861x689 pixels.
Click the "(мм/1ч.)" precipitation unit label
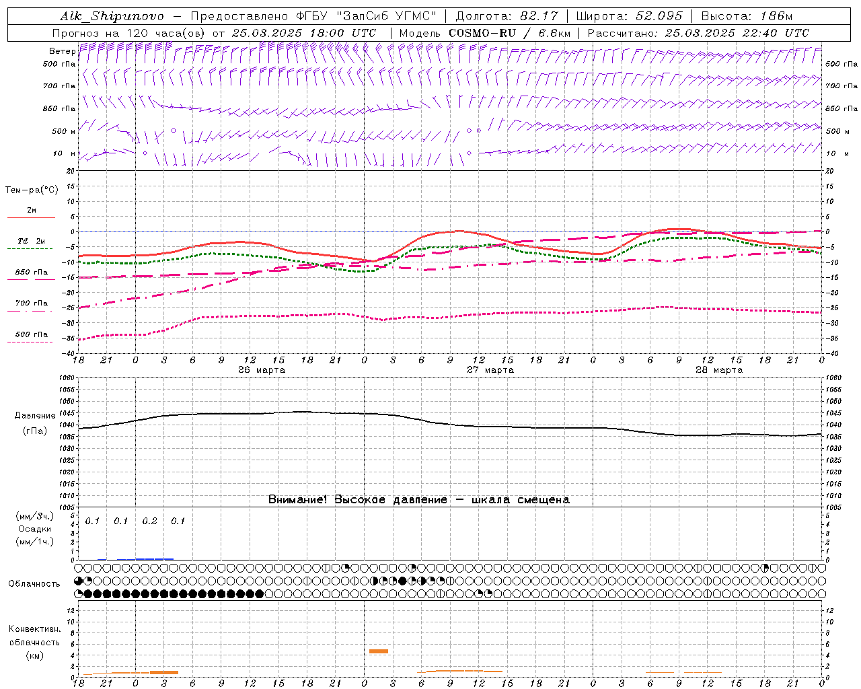[35, 541]
